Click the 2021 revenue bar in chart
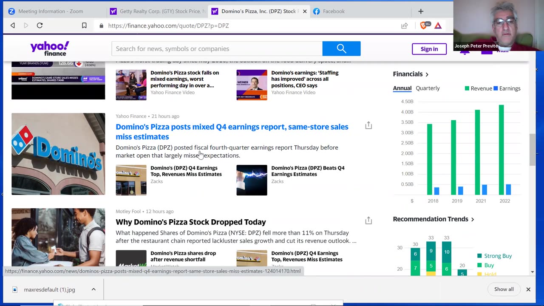544x306 pixels. coord(478,152)
